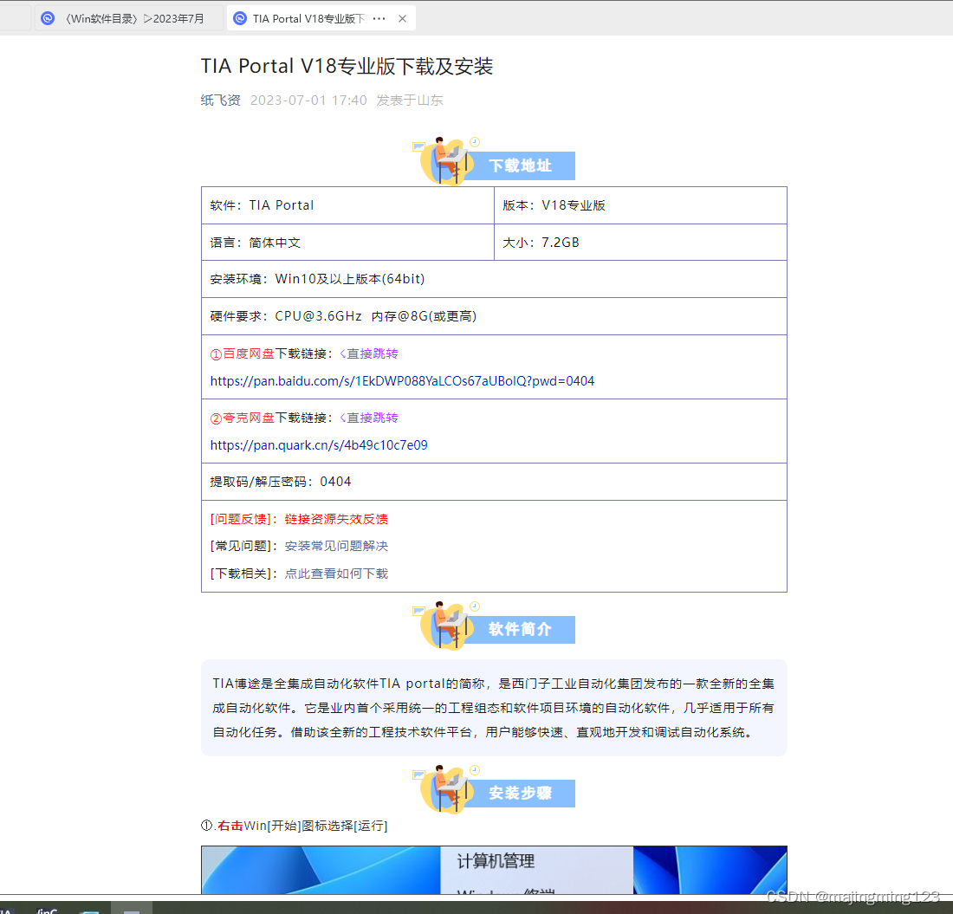Close the TIA Portal browser tab

401,17
